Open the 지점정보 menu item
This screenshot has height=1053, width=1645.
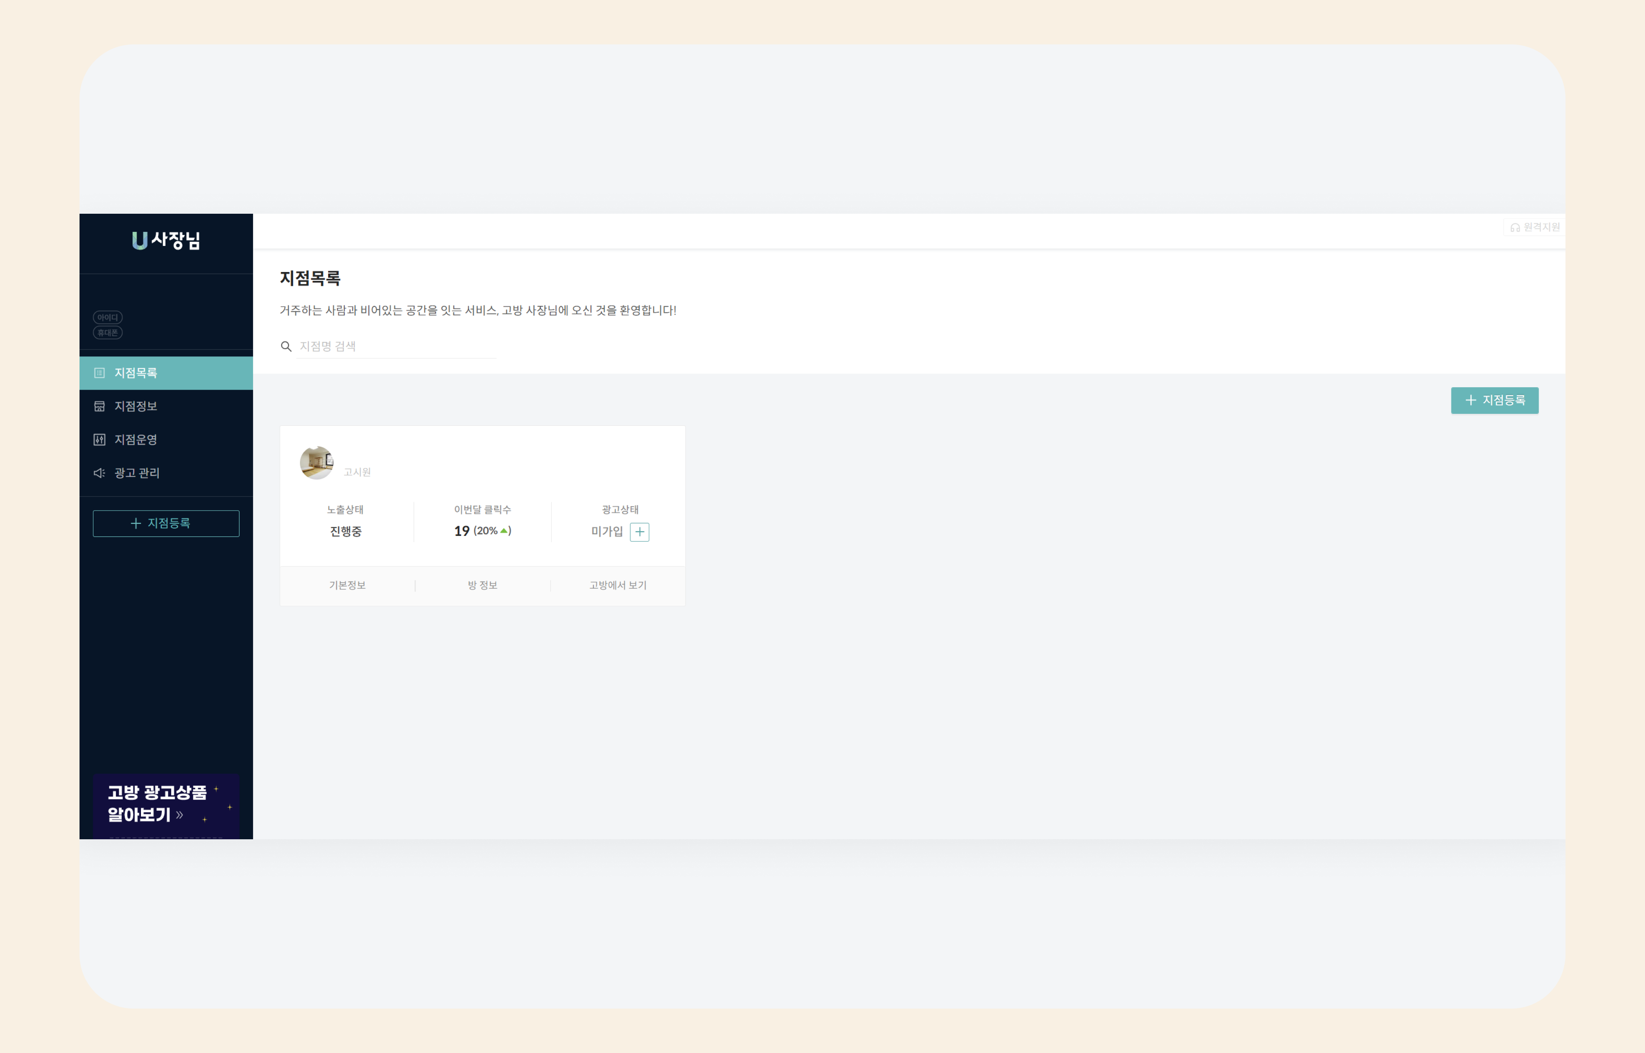[136, 406]
